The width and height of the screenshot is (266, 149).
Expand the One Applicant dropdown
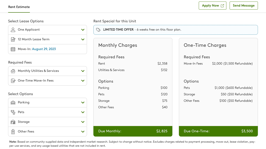(x=83, y=30)
